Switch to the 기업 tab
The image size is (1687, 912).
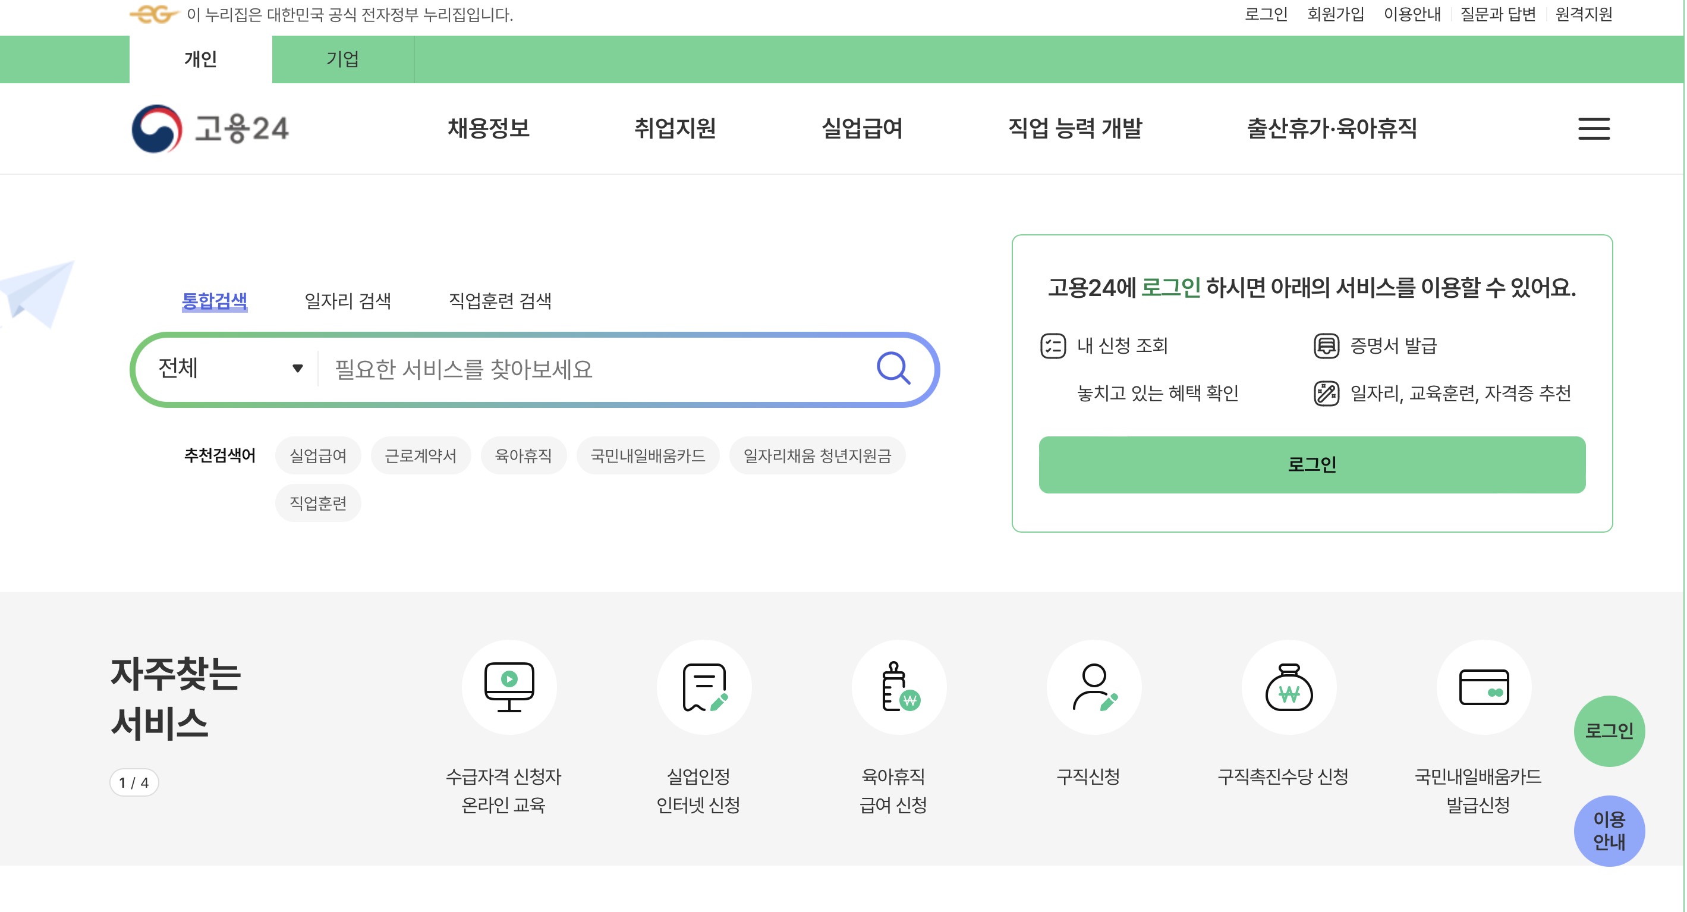[342, 59]
